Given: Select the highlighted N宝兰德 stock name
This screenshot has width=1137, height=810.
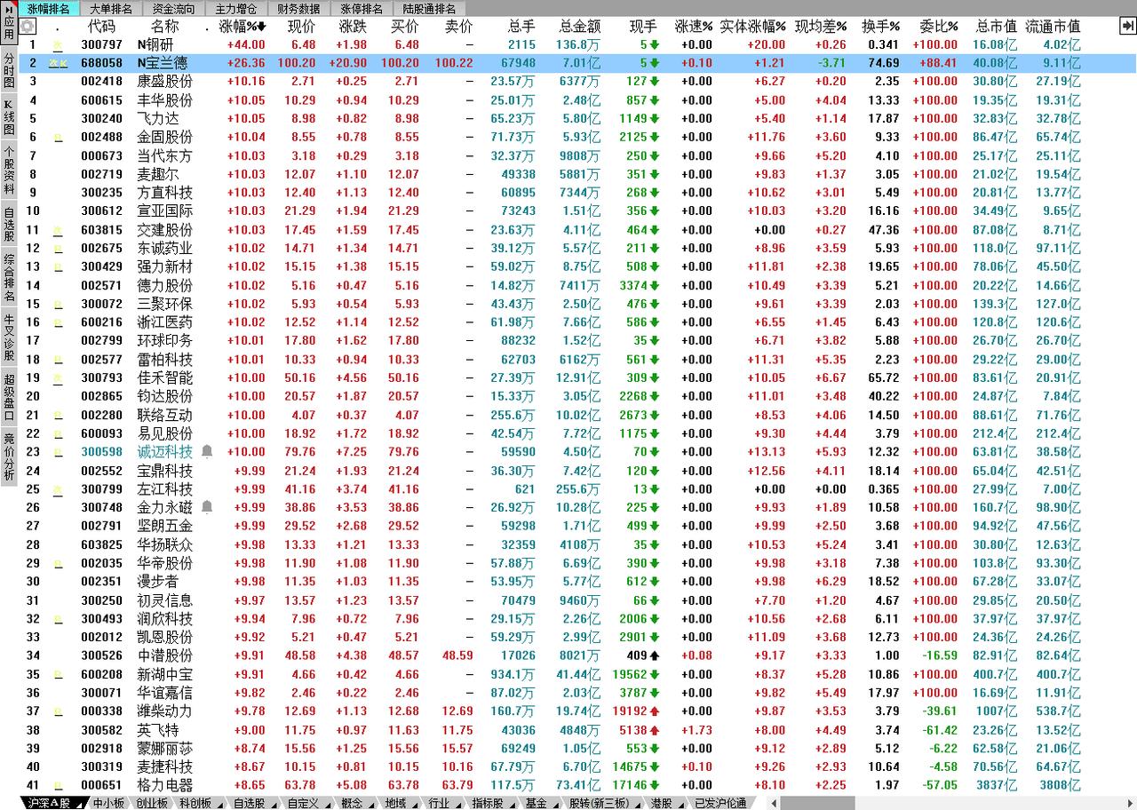Looking at the screenshot, I should [163, 63].
